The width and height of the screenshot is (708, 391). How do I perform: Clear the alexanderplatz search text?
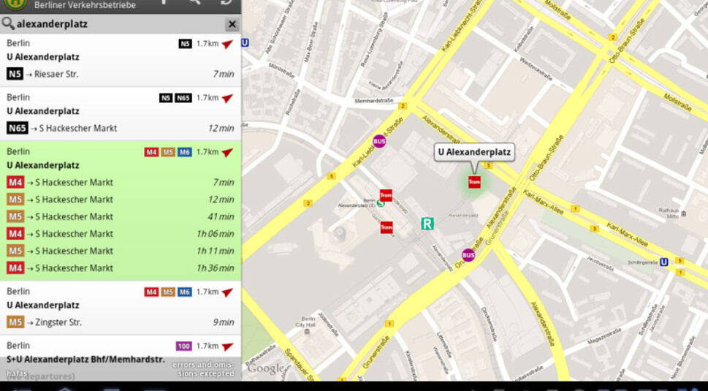[232, 24]
